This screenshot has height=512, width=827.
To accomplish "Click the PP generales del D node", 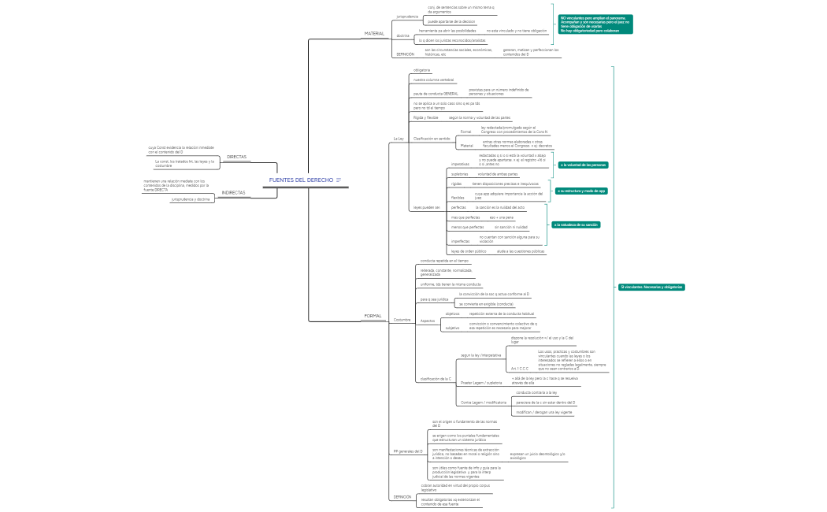I will pyautogui.click(x=407, y=451).
